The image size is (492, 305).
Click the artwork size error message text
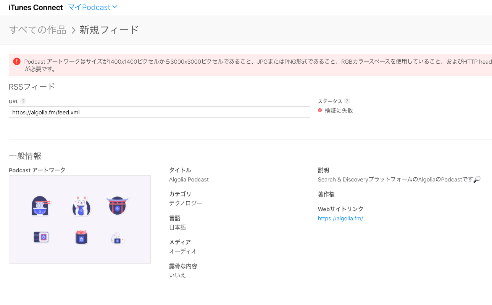(258, 65)
